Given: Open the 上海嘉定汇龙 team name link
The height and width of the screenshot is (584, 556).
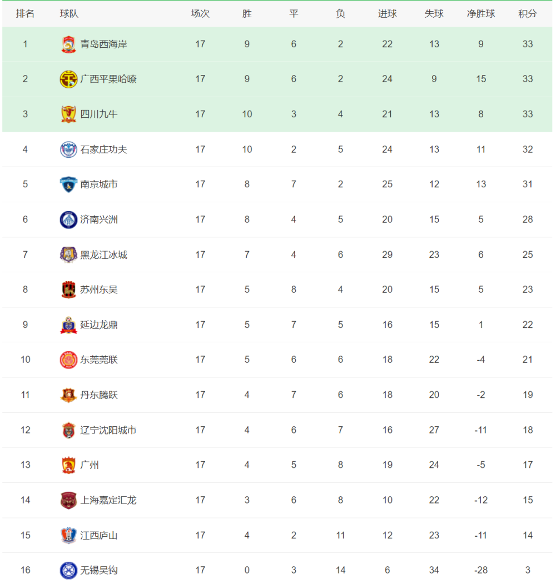Looking at the screenshot, I should (108, 500).
